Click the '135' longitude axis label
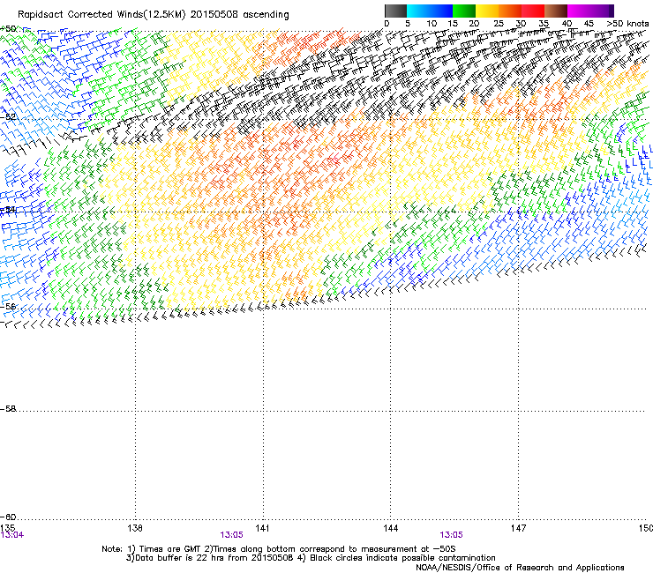The height and width of the screenshot is (573, 653). [8, 528]
